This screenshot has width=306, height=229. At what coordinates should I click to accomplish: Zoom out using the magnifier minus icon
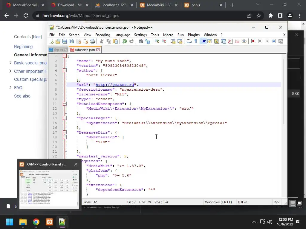(x=163, y=41)
